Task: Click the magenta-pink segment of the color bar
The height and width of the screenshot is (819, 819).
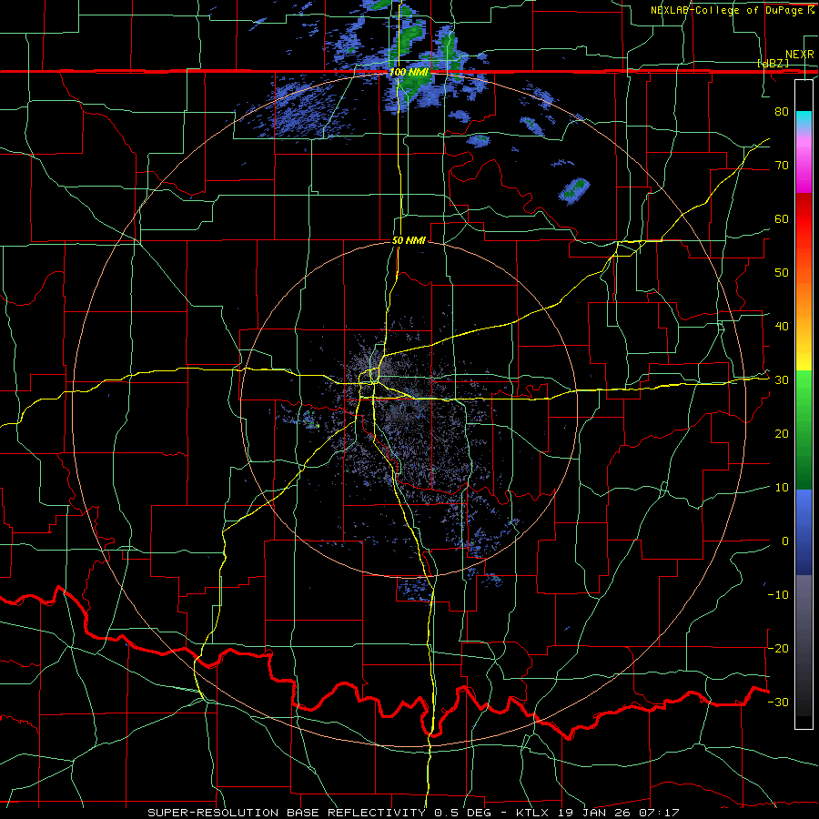Action: (x=804, y=163)
